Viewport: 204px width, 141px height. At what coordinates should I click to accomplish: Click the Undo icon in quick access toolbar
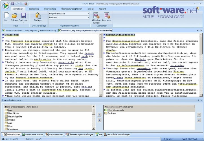tap(17, 4)
